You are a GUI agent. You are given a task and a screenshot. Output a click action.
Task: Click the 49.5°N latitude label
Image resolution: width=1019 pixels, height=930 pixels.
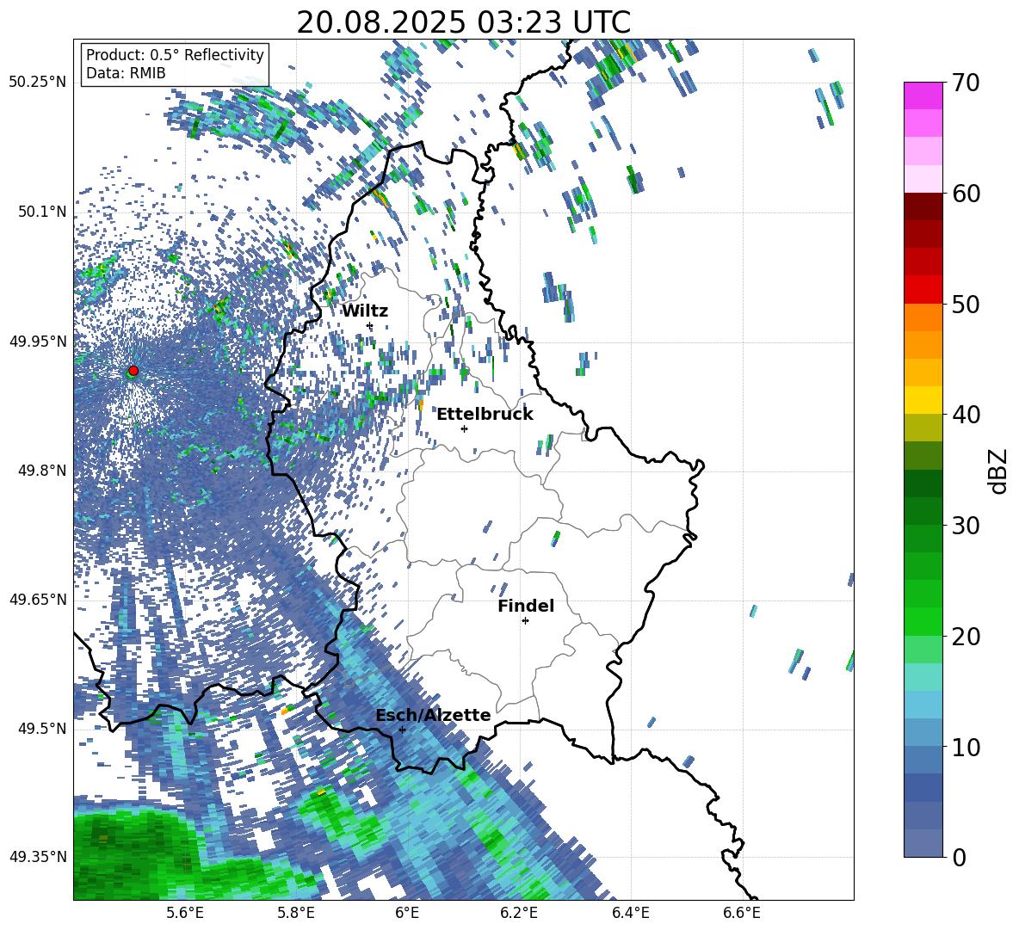point(43,728)
